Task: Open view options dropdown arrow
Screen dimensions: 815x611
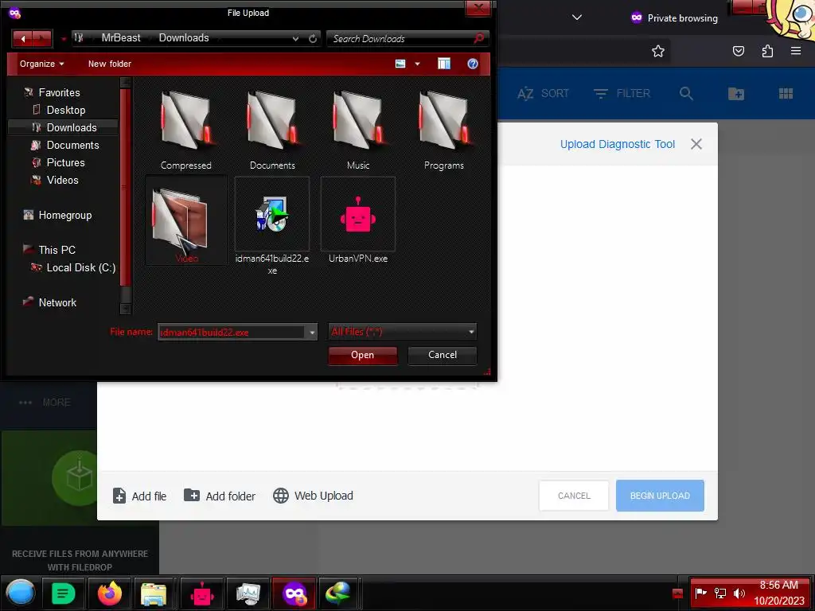Action: coord(417,64)
